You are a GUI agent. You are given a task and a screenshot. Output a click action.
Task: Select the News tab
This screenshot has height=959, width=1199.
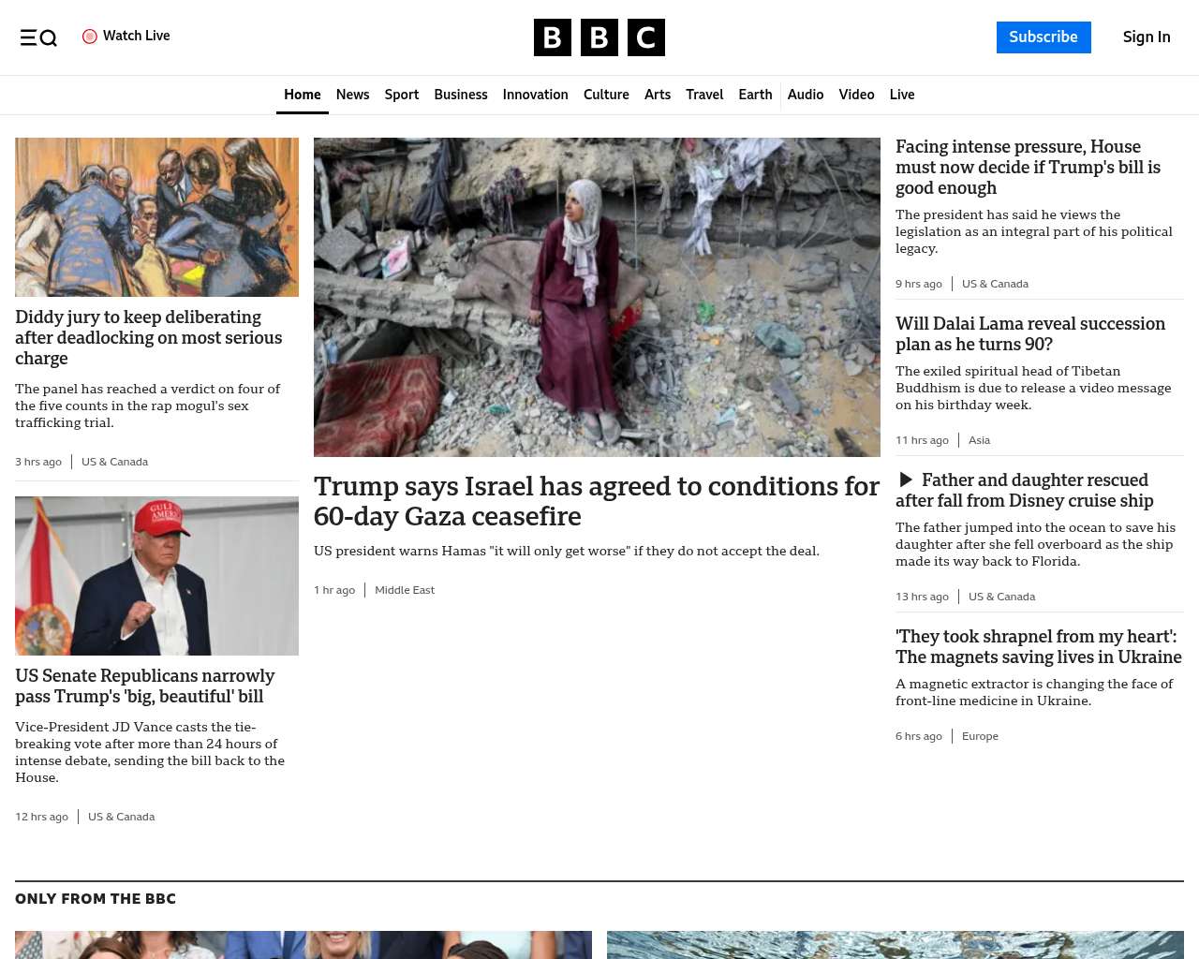coord(352,95)
